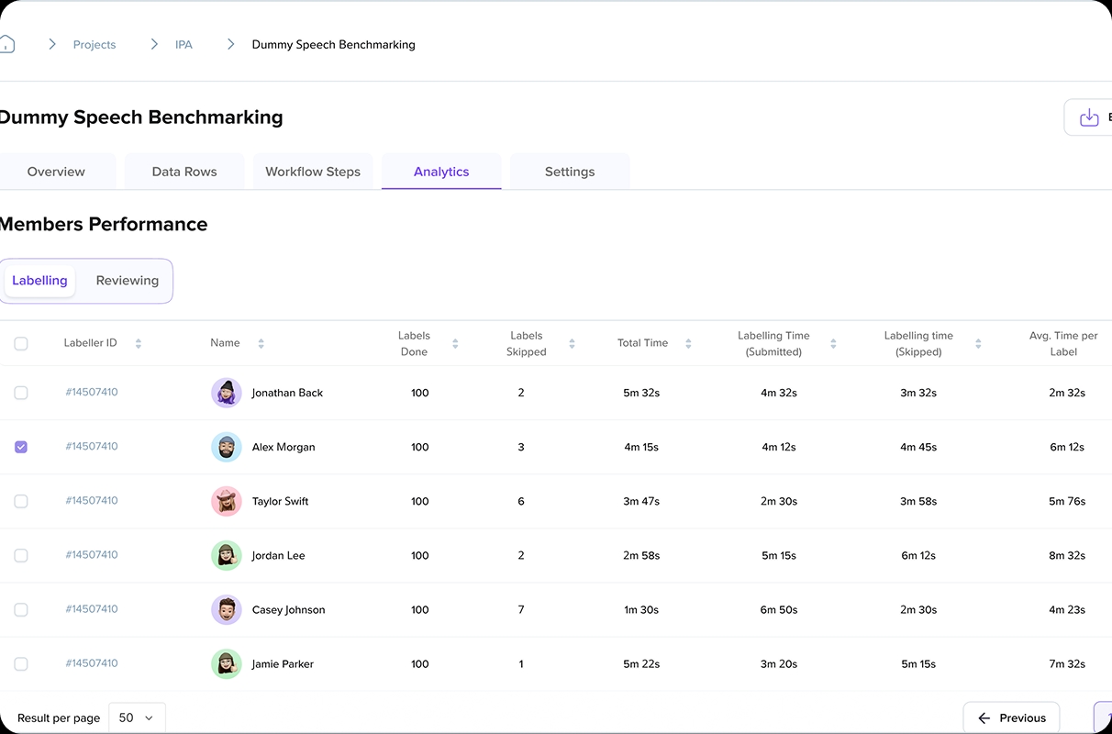Switch to the Workflow Steps tab
This screenshot has height=734, width=1112.
(x=313, y=172)
